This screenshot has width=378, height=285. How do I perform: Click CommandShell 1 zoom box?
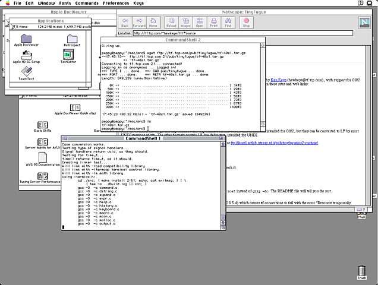[x=220, y=138]
